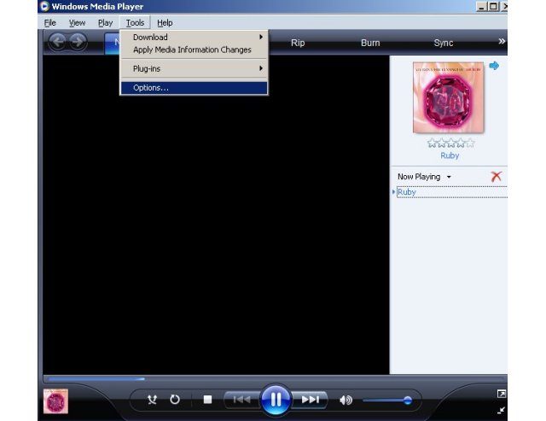Stop playback with the Stop button

tap(207, 400)
